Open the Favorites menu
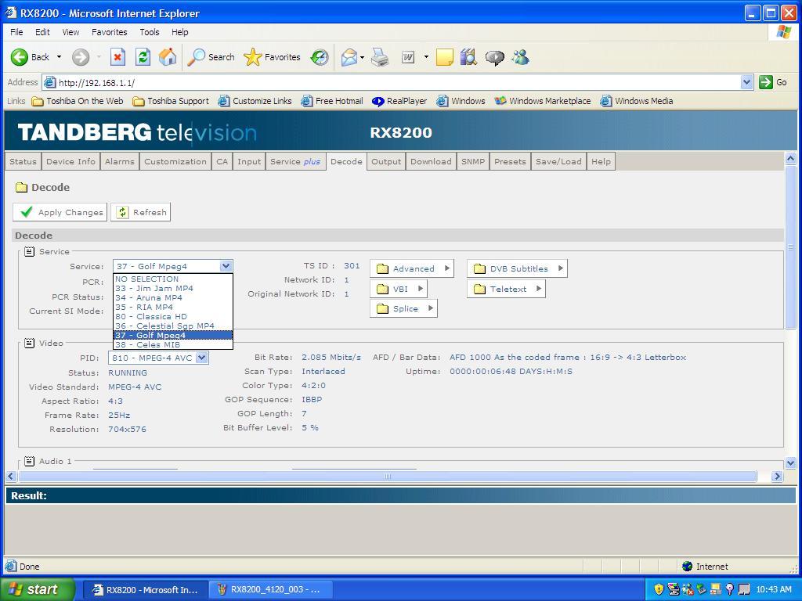Viewport: 802px width, 601px height. click(x=109, y=32)
